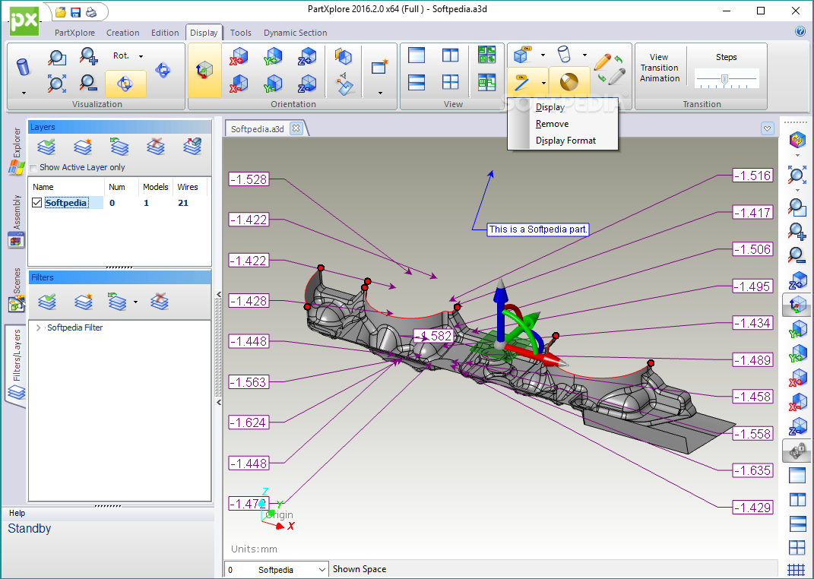The image size is (814, 579).
Task: Open the dropdown next to the cylinder outline icon
Action: [x=584, y=55]
